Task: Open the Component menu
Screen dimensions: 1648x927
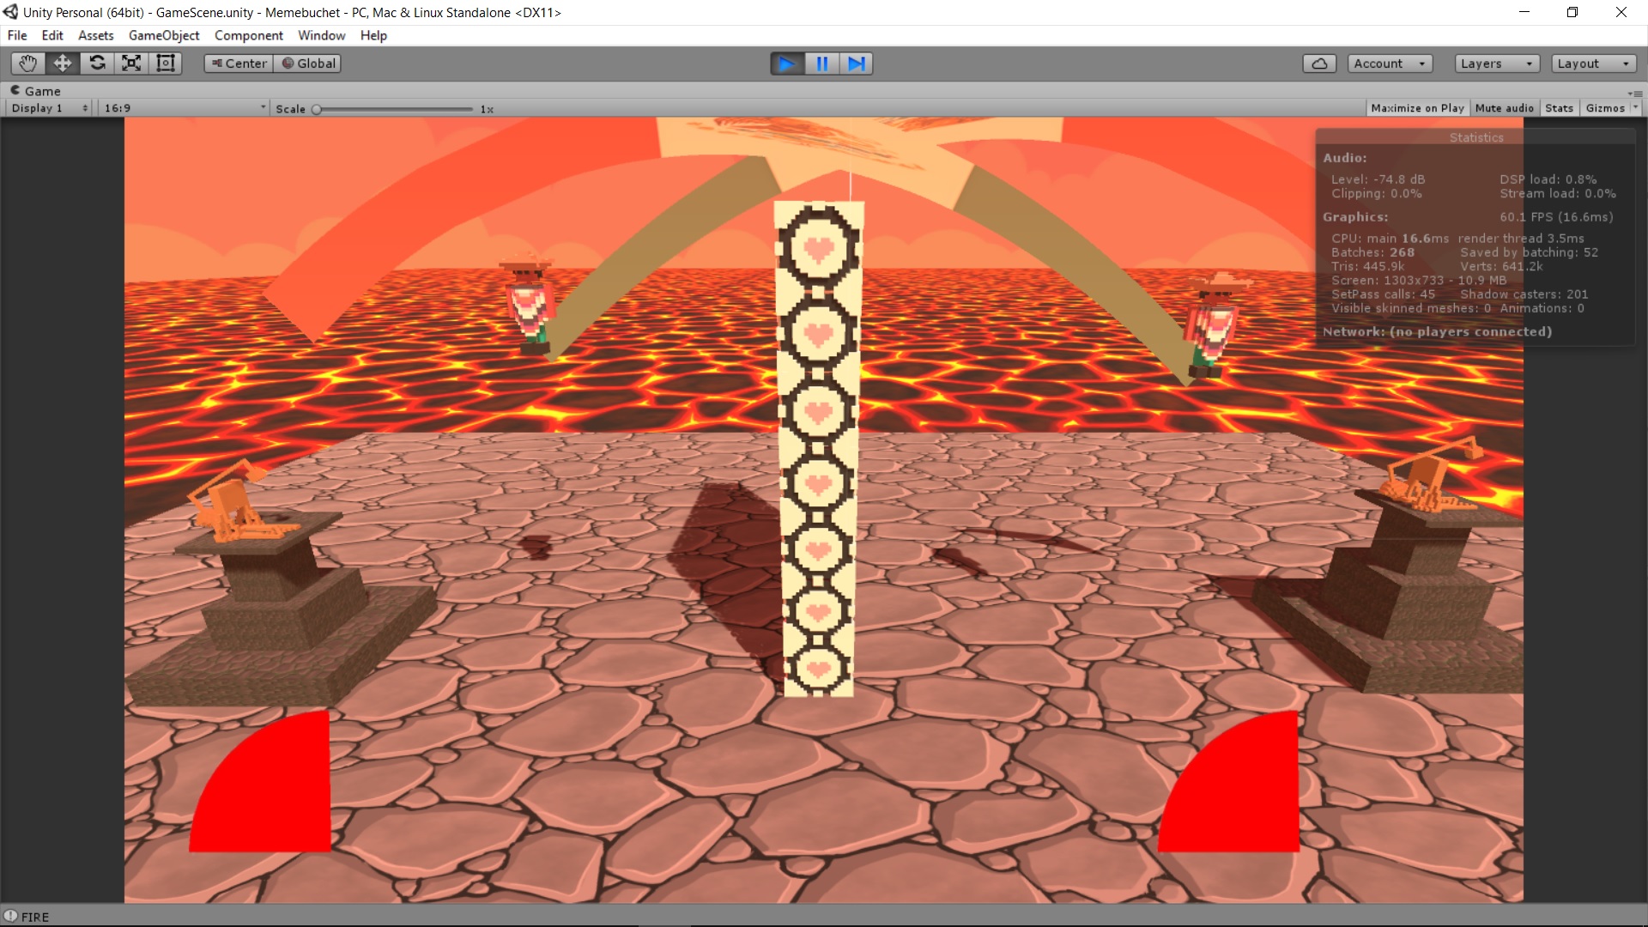Action: 248,35
